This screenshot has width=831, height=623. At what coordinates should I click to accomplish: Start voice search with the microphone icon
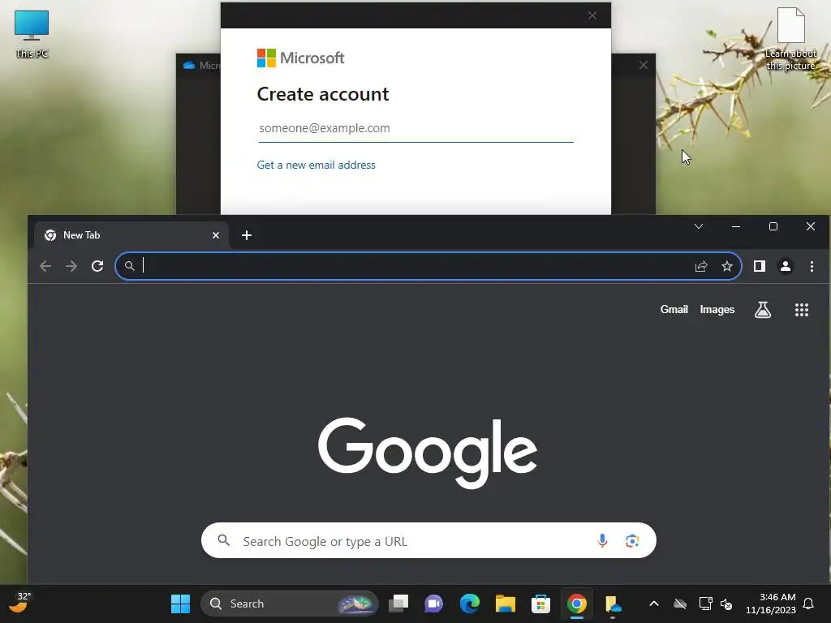click(x=602, y=540)
